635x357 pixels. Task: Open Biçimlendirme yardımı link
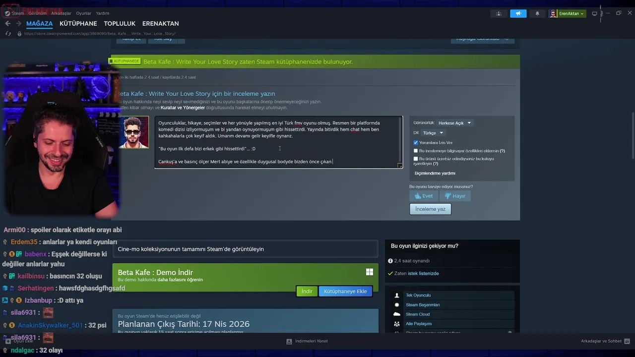click(x=435, y=173)
